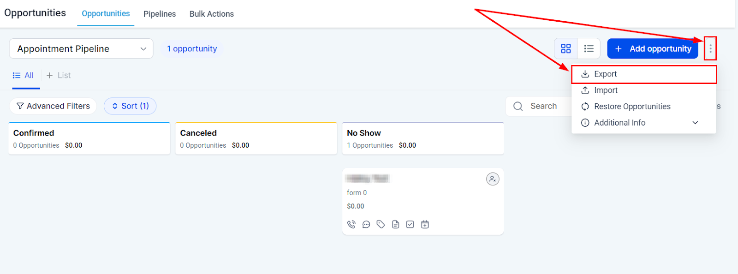This screenshot has width=738, height=274.
Task: Click the unassigned user avatar icon
Action: [493, 179]
